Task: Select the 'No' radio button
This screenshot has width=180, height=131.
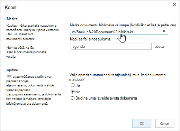Action: point(73,92)
